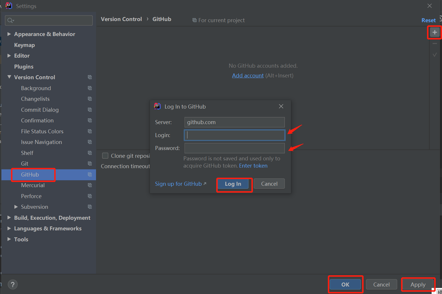Image resolution: width=442 pixels, height=294 pixels.
Task: Open Issue Navigation settings
Action: [41, 142]
